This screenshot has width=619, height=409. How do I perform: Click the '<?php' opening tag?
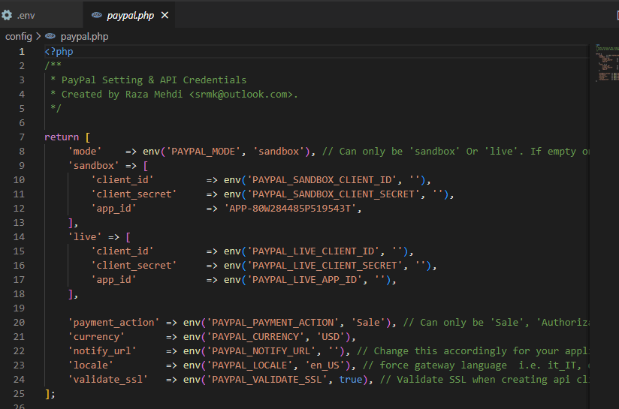pyautogui.click(x=59, y=52)
